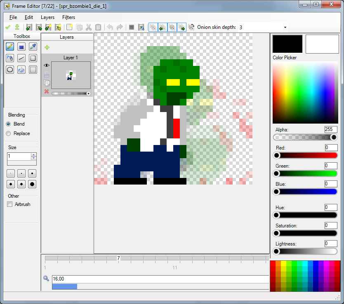Add a new layer with the plus icon
The height and width of the screenshot is (304, 344).
click(x=47, y=47)
